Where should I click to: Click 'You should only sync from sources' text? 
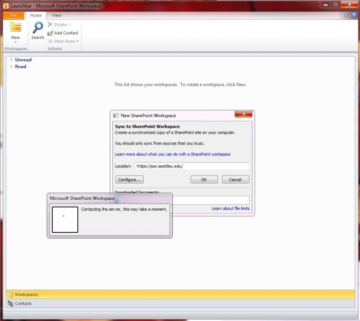(159, 143)
